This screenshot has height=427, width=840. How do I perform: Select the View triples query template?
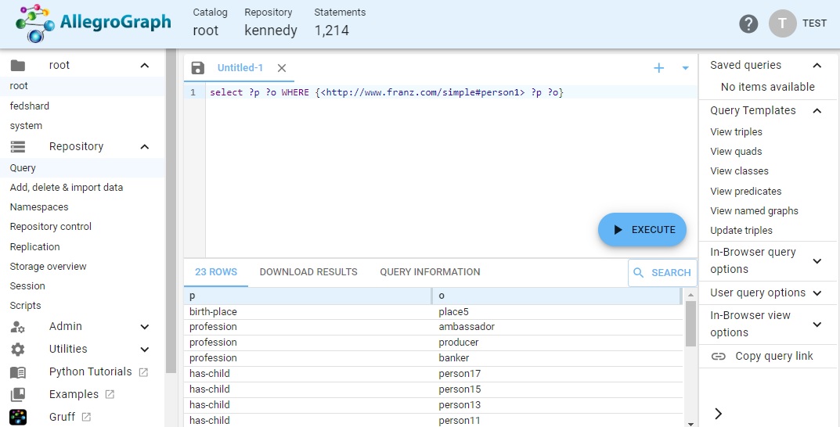[736, 132]
